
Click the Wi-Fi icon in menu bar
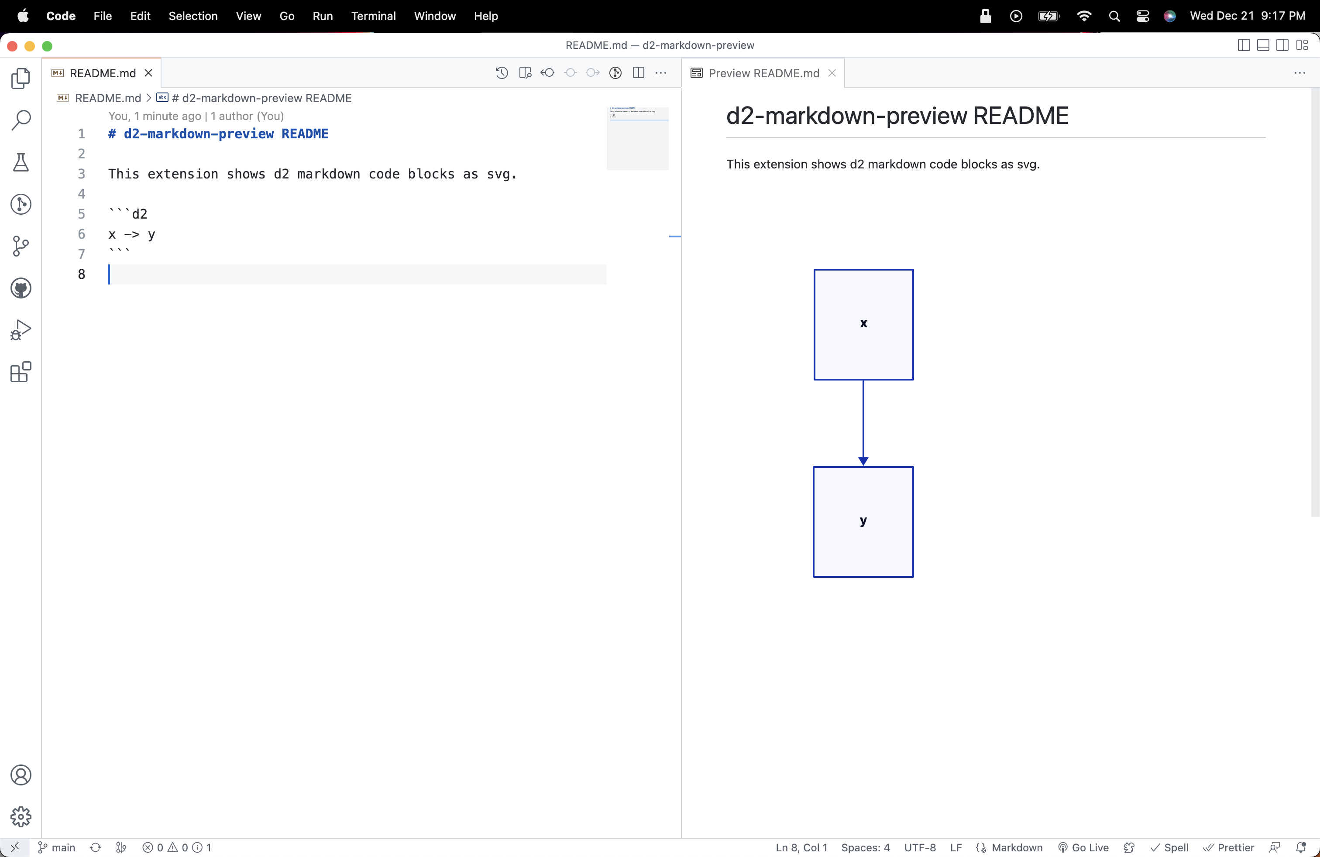[x=1084, y=16]
